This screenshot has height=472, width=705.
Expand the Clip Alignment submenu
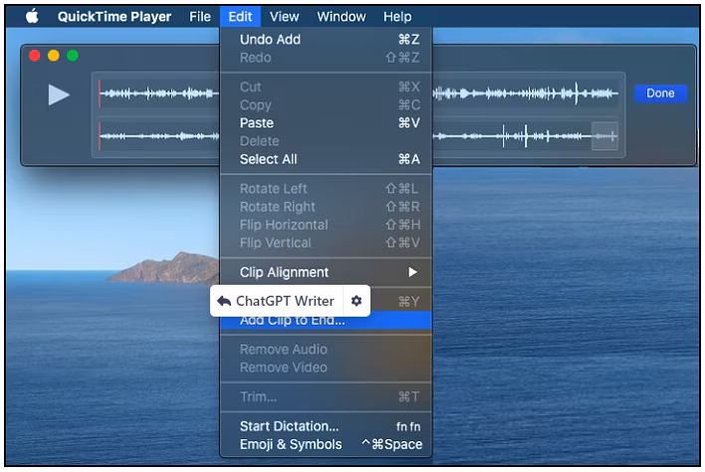(x=326, y=272)
